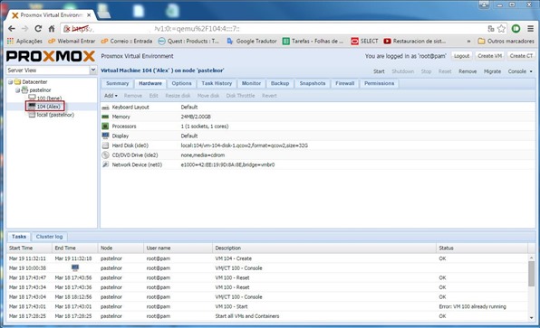Select the Memory row icon
Image resolution: width=540 pixels, height=328 pixels.
tap(105, 117)
